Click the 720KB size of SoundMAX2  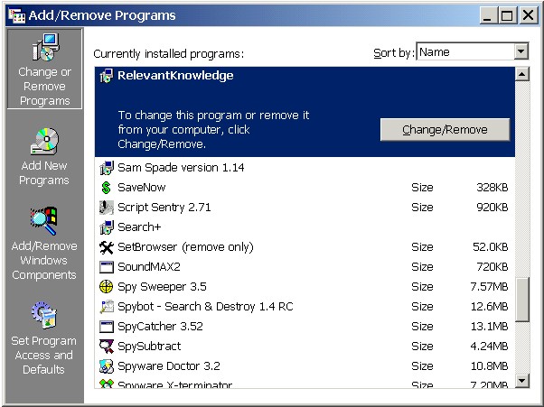pyautogui.click(x=492, y=267)
